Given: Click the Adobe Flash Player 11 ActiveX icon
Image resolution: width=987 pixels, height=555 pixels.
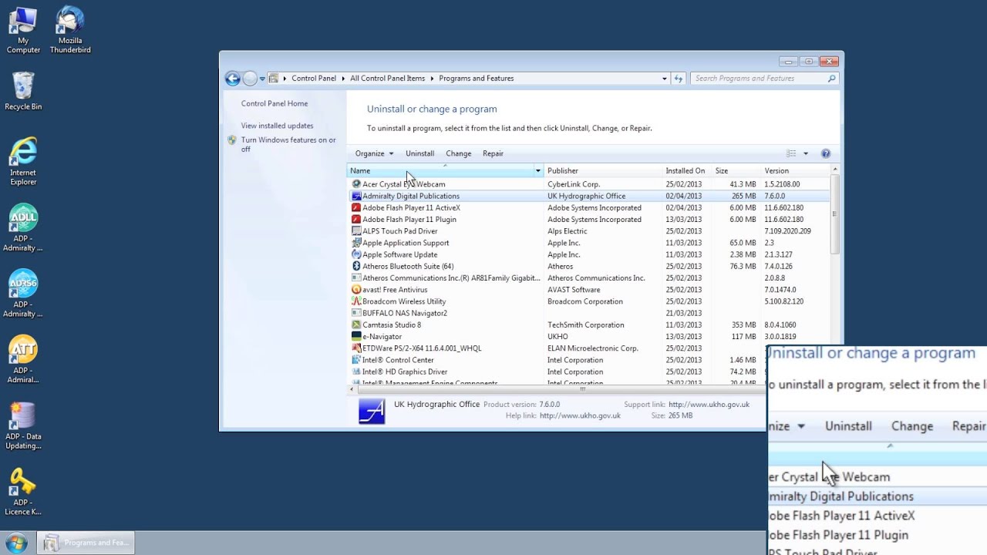Looking at the screenshot, I should click(x=355, y=207).
